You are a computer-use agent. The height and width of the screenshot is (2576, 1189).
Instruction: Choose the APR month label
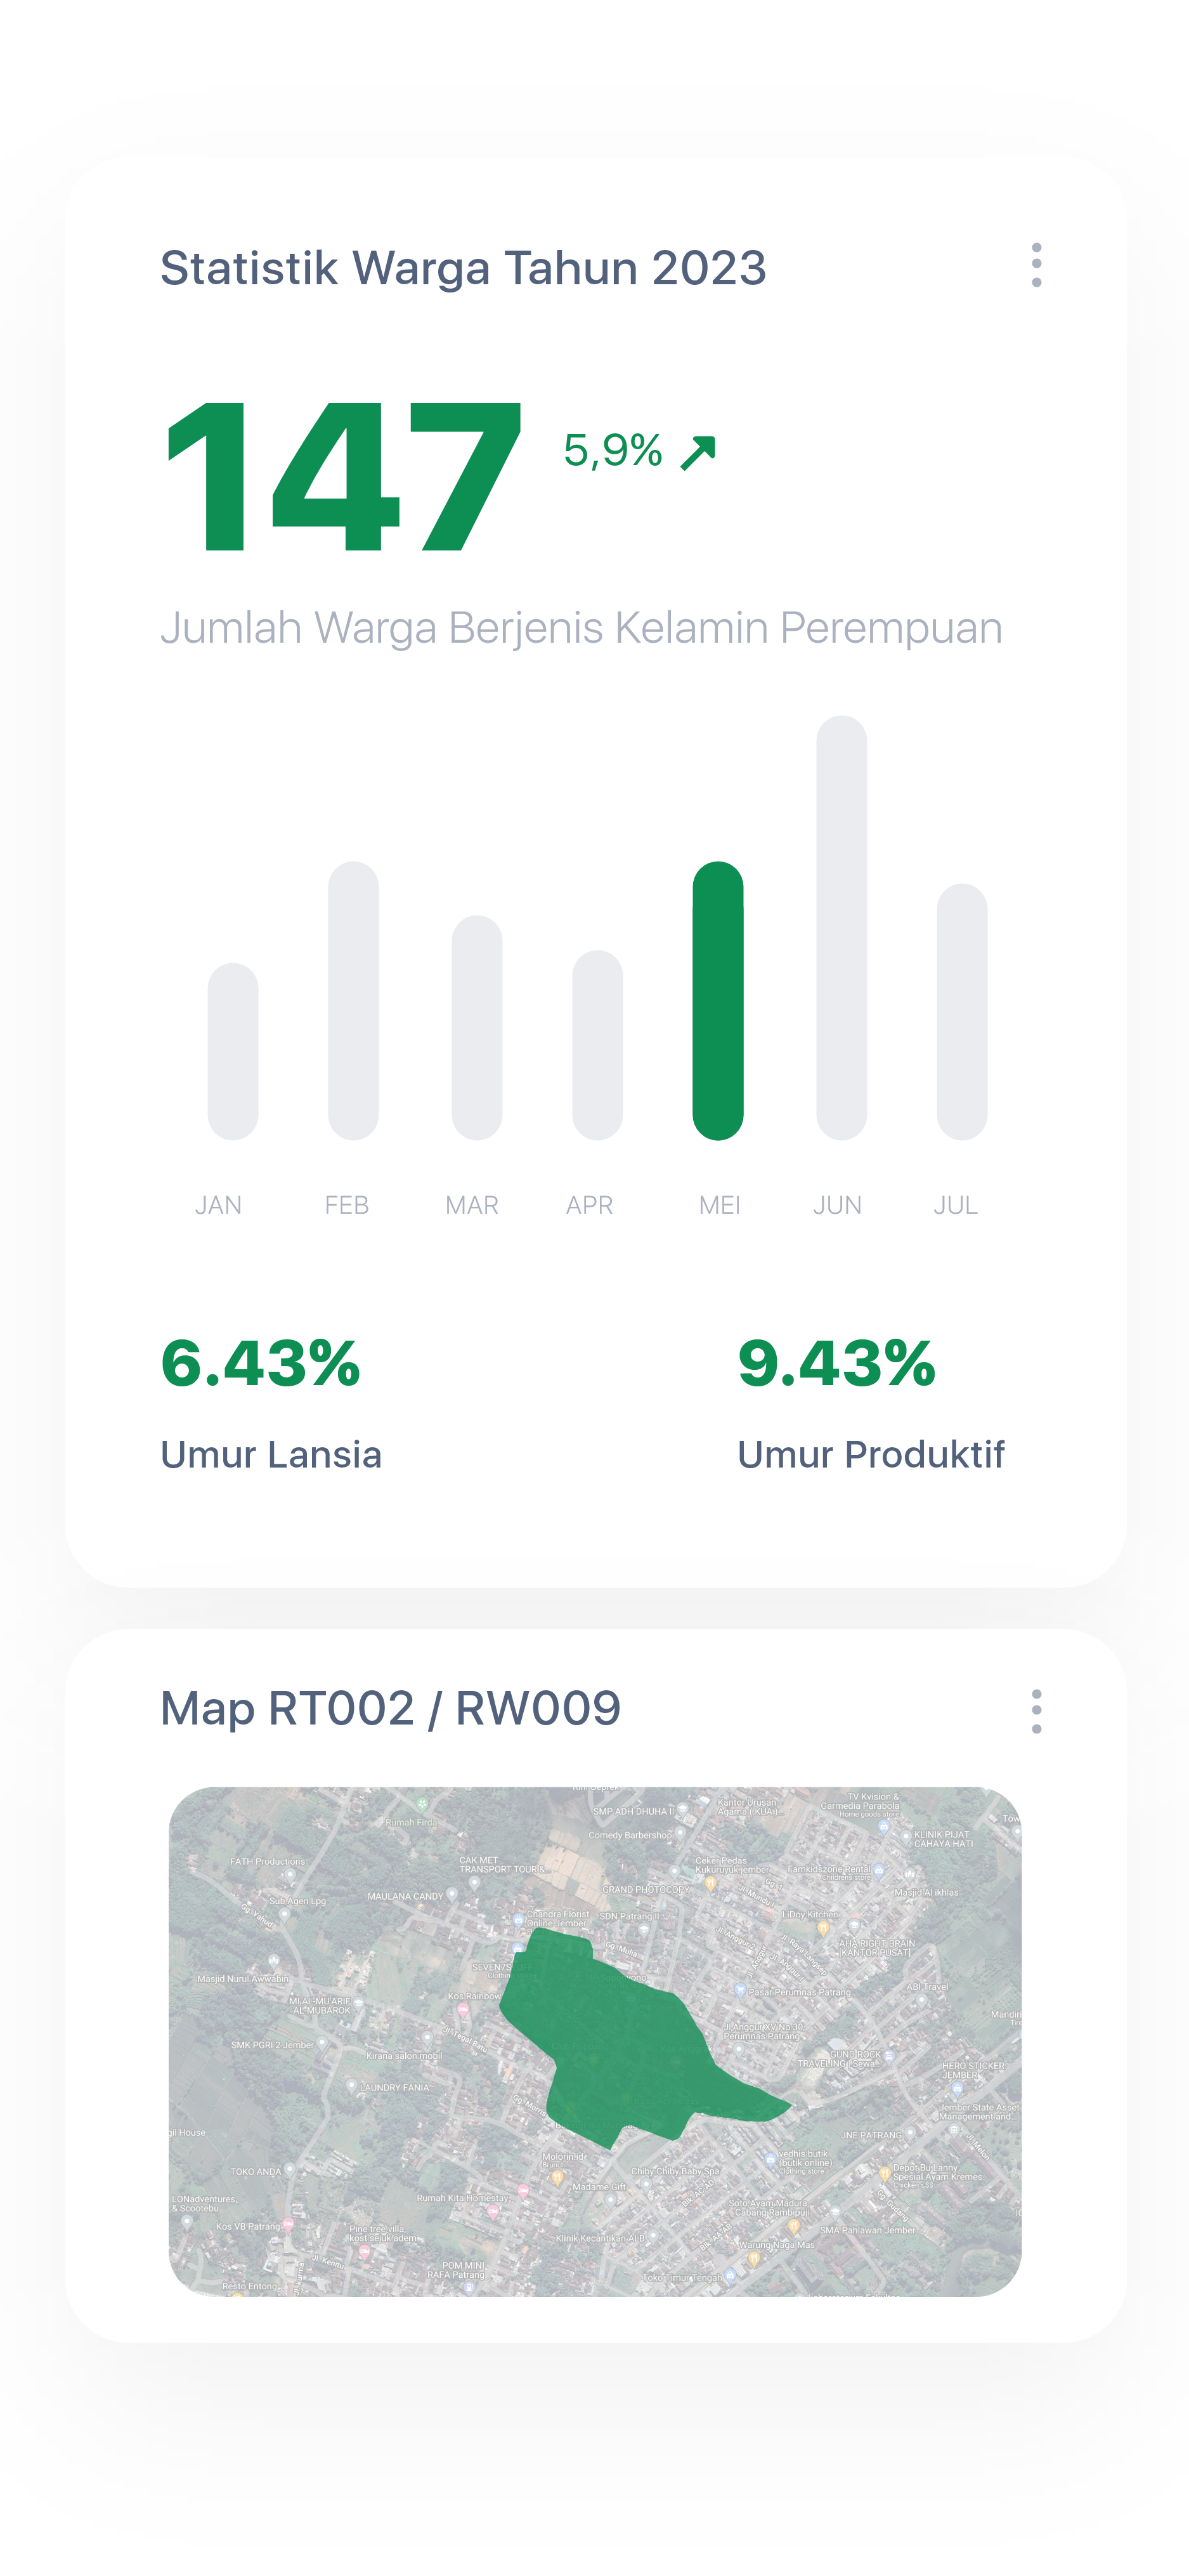point(590,1205)
